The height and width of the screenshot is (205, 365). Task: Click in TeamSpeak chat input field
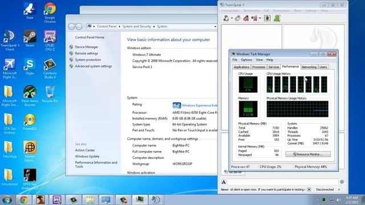point(283,182)
